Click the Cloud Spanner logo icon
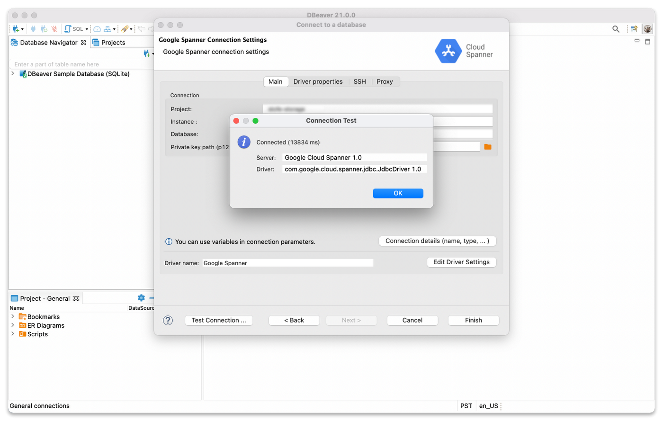Image resolution: width=663 pixels, height=421 pixels. [448, 51]
